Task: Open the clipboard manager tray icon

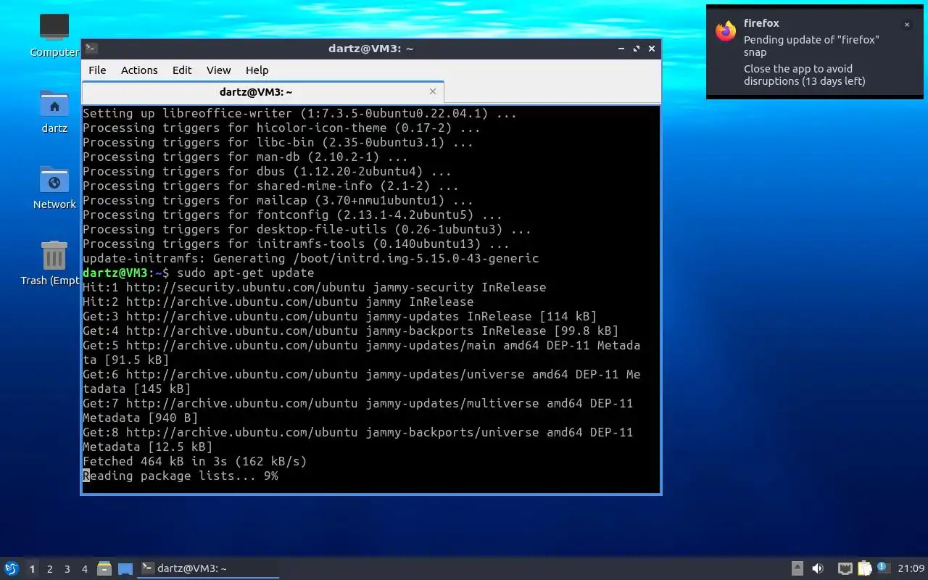Action: pyautogui.click(x=864, y=568)
